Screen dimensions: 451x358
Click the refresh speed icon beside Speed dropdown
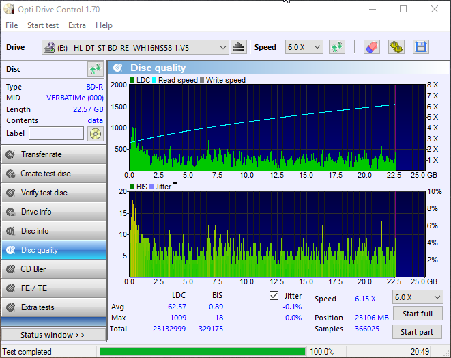pyautogui.click(x=336, y=47)
